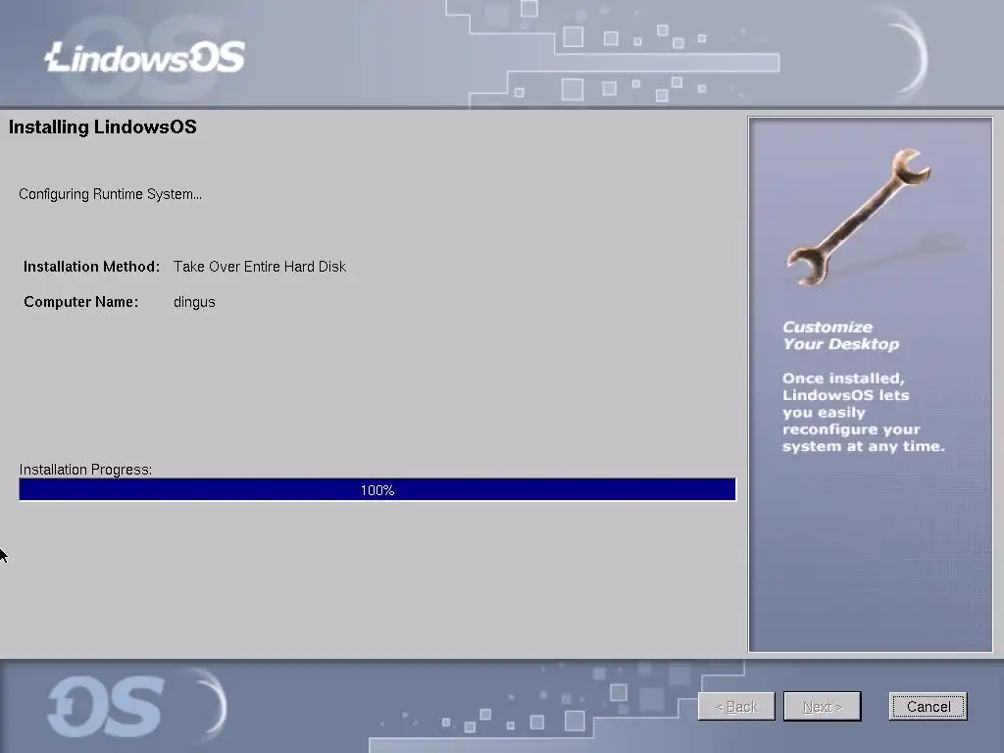Click 'Take Over Entire Hard Disk' value

(x=259, y=267)
